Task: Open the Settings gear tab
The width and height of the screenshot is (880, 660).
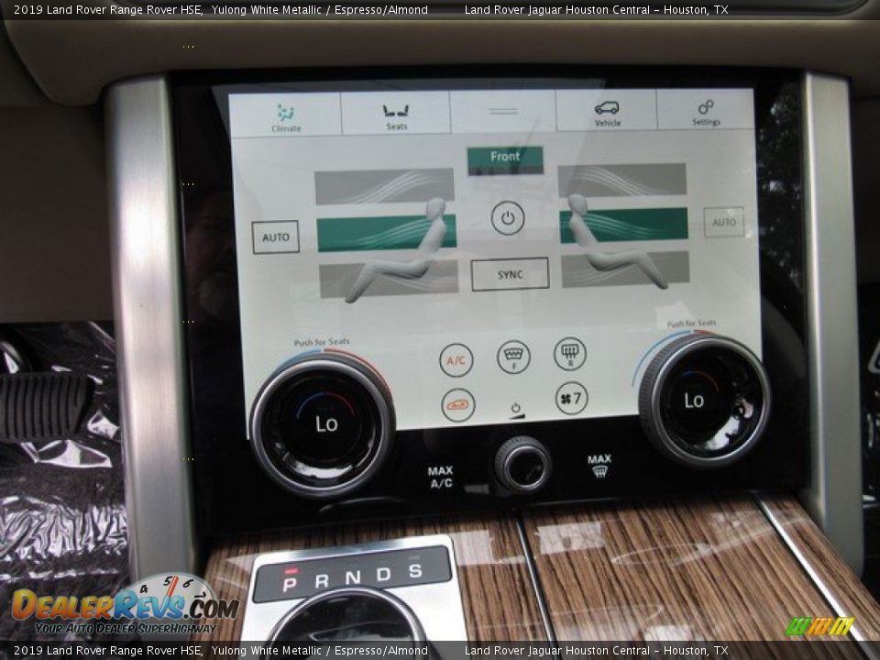Action: coord(705,111)
